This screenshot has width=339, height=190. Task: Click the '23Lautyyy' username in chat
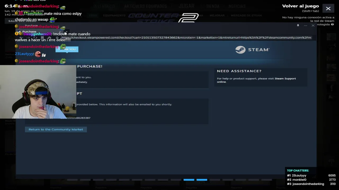pyautogui.click(x=24, y=54)
